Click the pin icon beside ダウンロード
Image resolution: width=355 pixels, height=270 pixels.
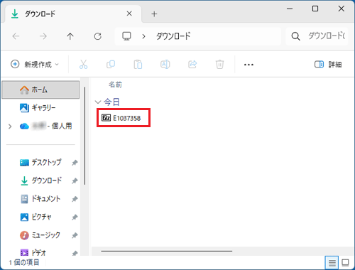tap(75, 180)
